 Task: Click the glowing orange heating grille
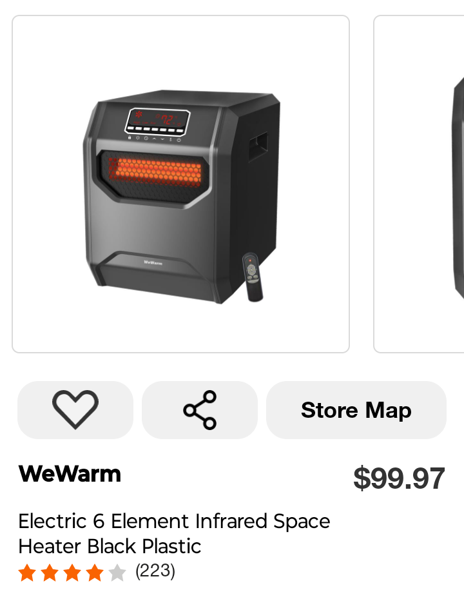point(155,172)
